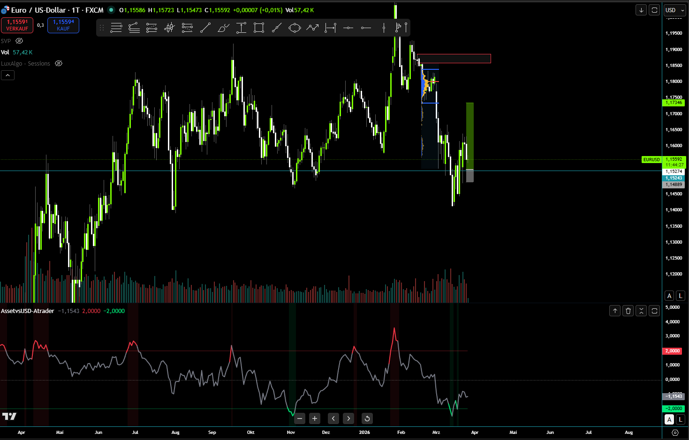Select the Ellipse drawing tool
The width and height of the screenshot is (689, 440).
(x=295, y=28)
